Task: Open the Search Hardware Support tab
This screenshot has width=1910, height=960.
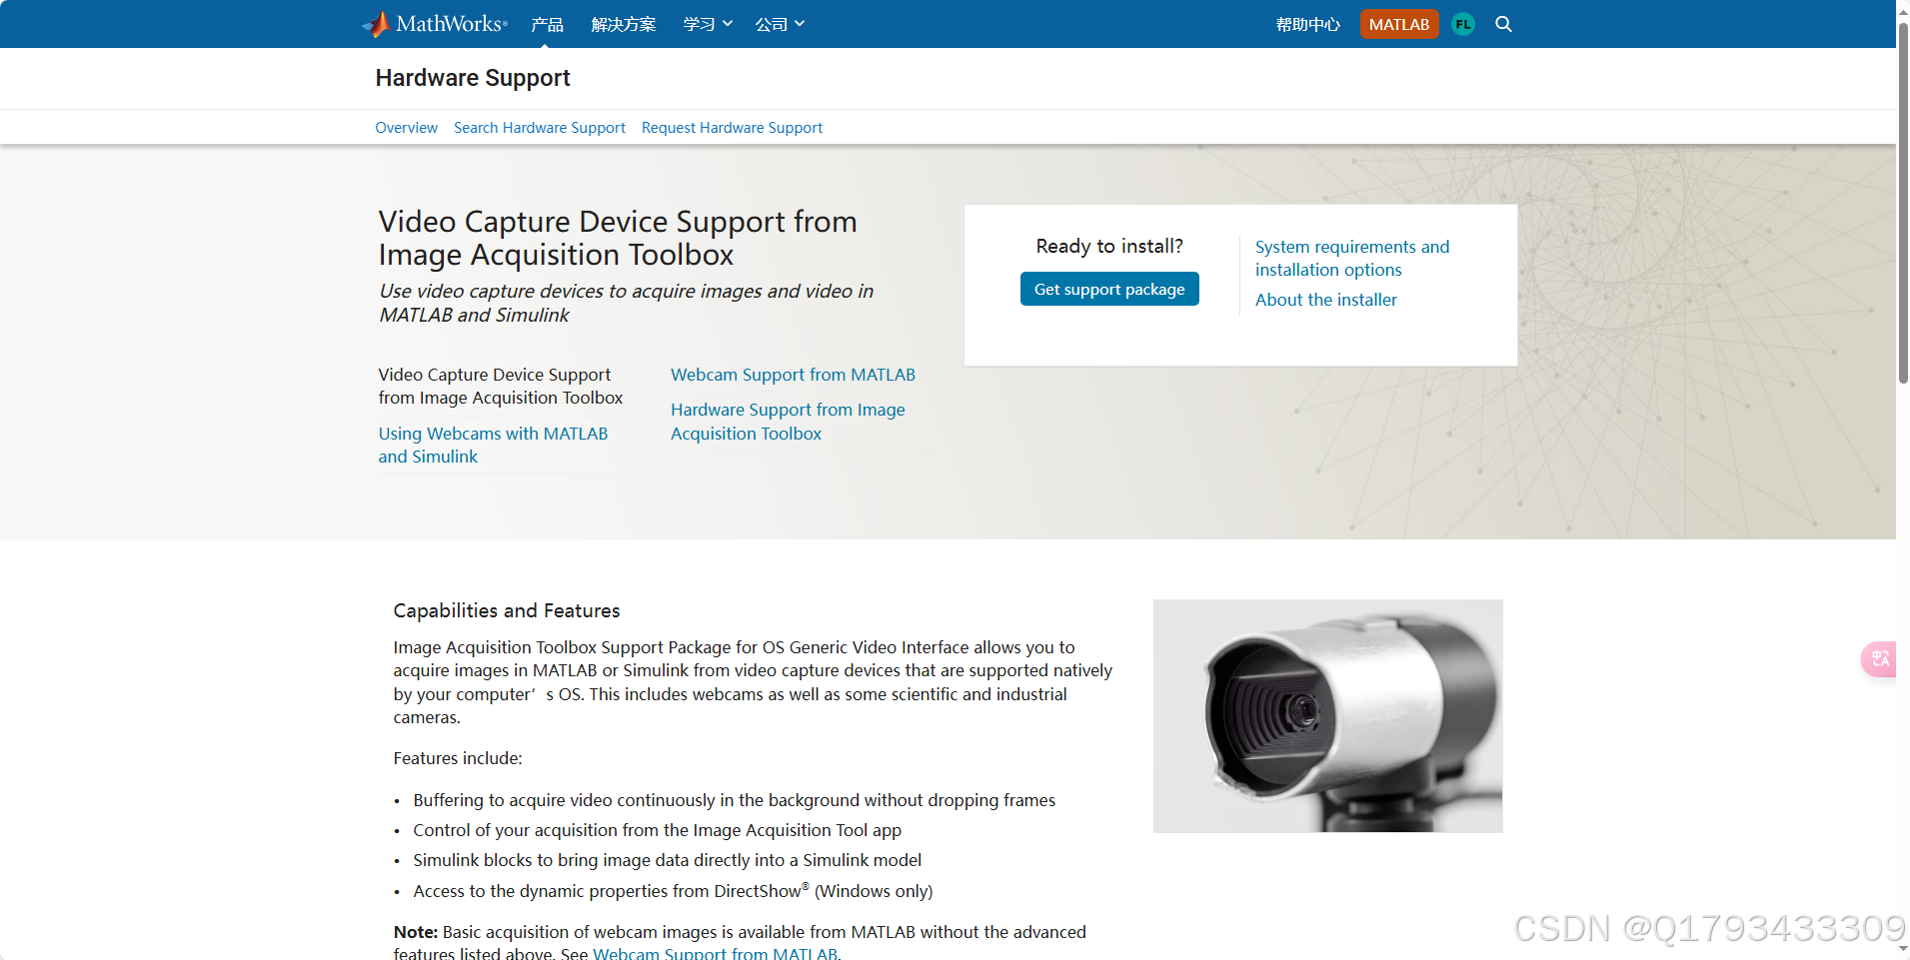Action: [540, 128]
